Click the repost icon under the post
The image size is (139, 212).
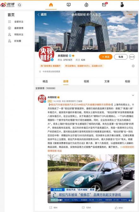point(51,208)
